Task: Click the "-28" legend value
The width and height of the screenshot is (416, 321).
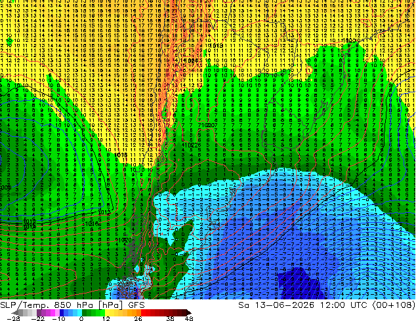Action: [14, 318]
